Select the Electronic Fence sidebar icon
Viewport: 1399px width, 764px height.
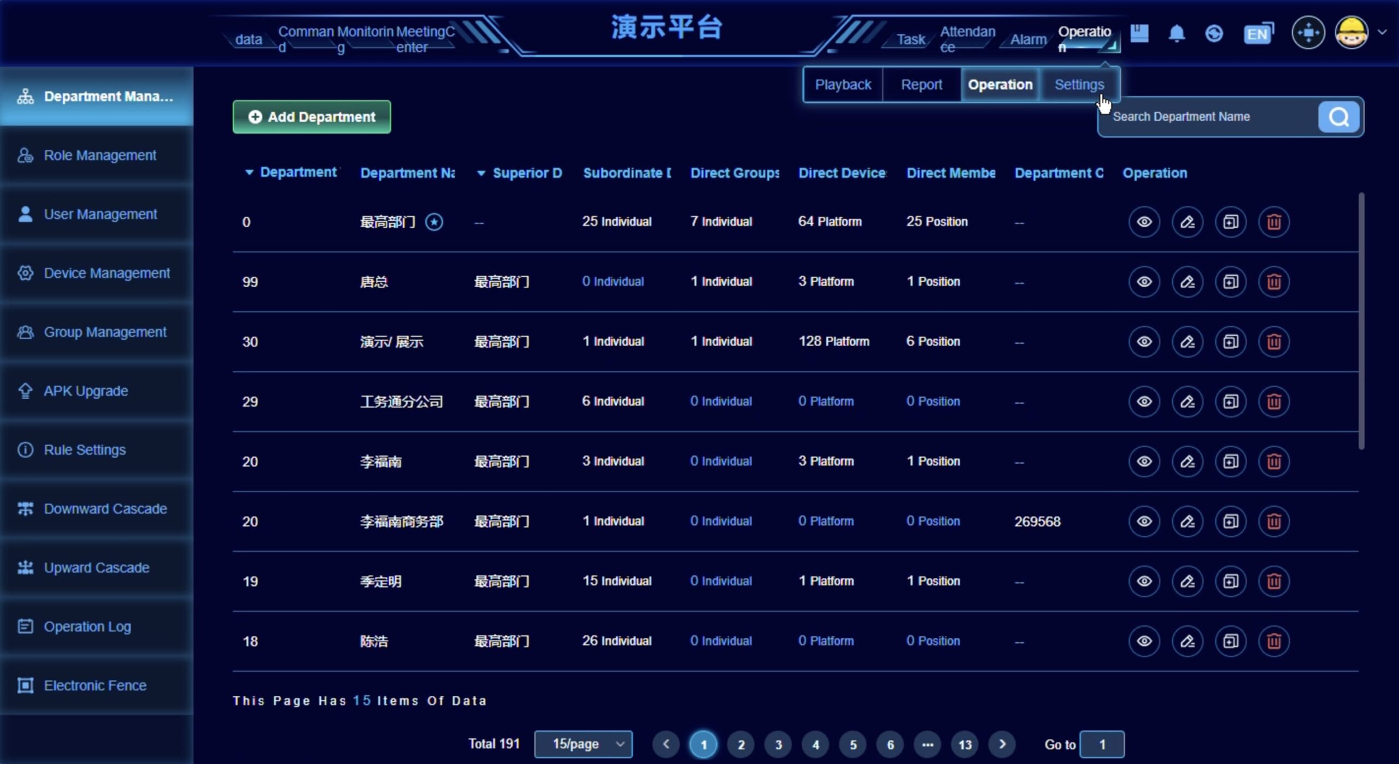pyautogui.click(x=25, y=685)
